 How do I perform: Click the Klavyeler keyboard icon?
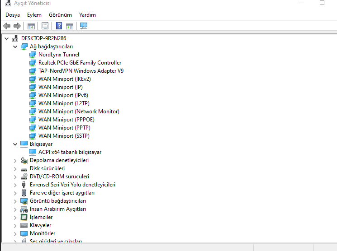click(24, 225)
